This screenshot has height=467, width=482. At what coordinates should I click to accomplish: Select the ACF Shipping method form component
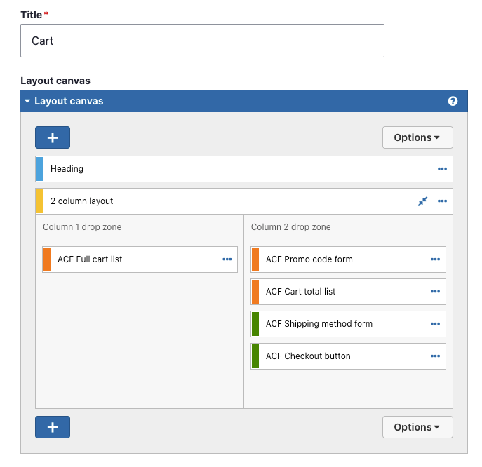coord(348,324)
